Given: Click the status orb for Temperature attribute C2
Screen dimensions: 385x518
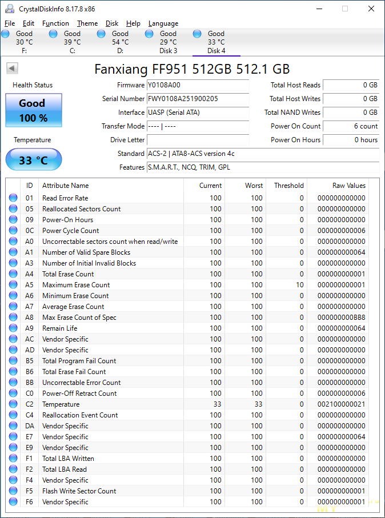Looking at the screenshot, I should coord(13,404).
